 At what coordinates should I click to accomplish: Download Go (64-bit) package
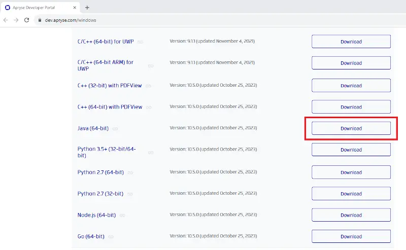351,236
